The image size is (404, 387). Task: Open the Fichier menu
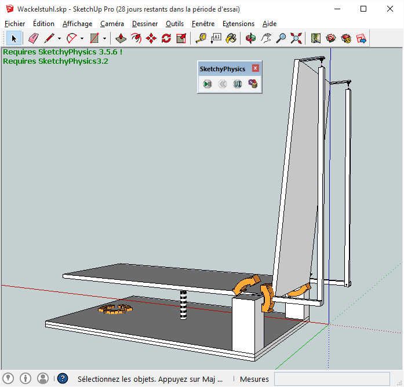pyautogui.click(x=14, y=24)
